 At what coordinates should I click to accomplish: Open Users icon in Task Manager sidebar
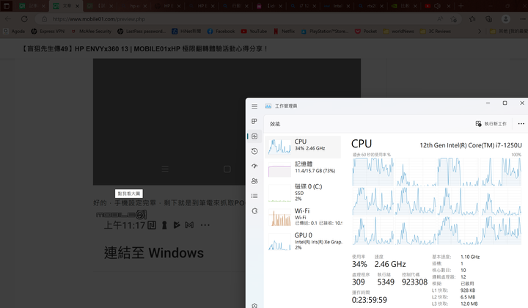254,181
